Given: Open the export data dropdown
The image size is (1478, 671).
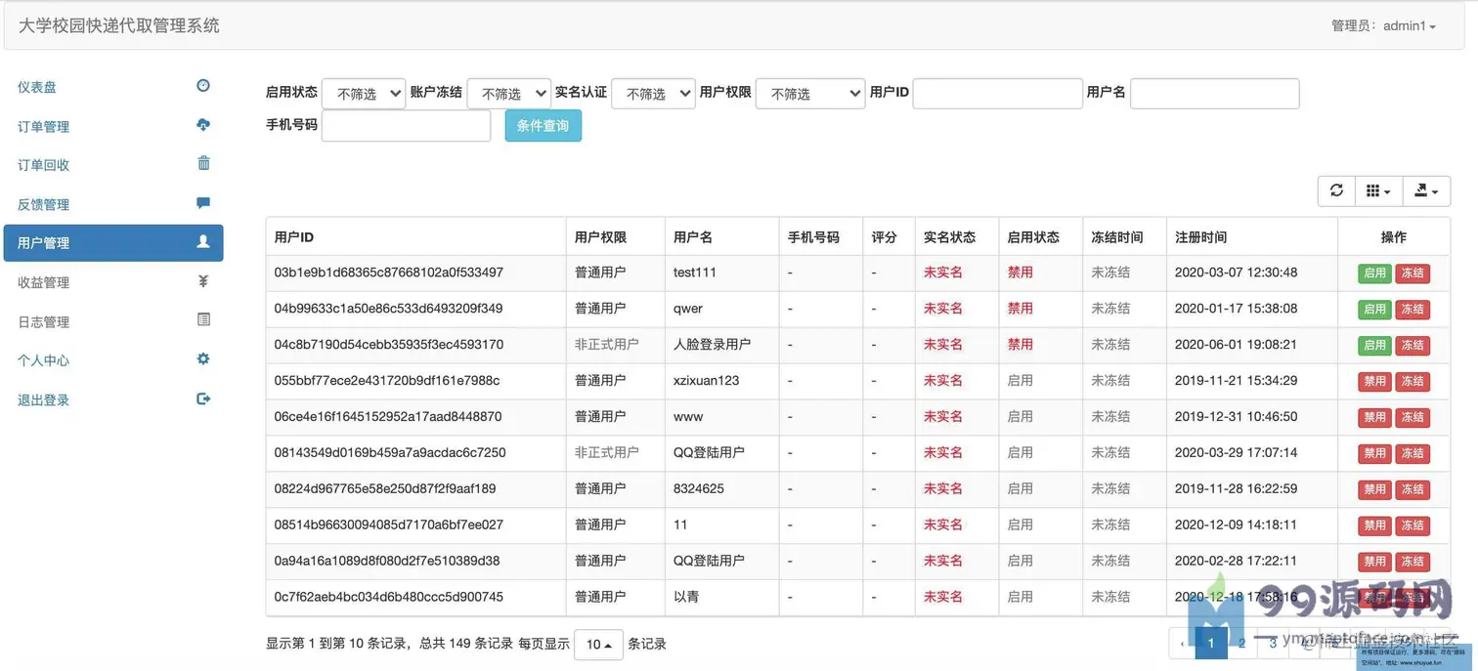Looking at the screenshot, I should pos(1426,191).
